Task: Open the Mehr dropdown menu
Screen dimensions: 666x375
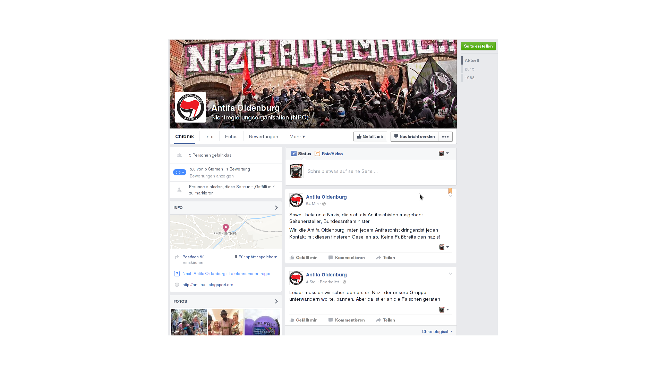Action: (x=297, y=136)
